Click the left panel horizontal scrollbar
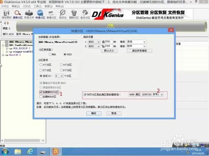 (x=23, y=141)
